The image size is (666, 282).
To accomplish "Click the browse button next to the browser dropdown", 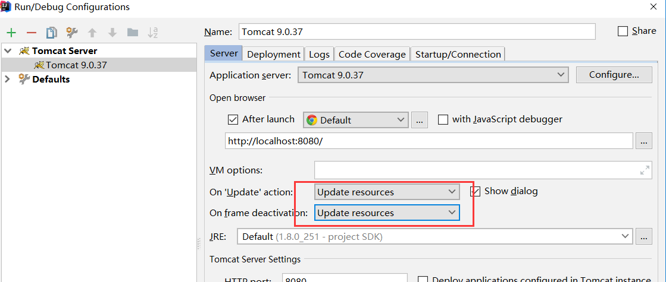I will coord(419,120).
